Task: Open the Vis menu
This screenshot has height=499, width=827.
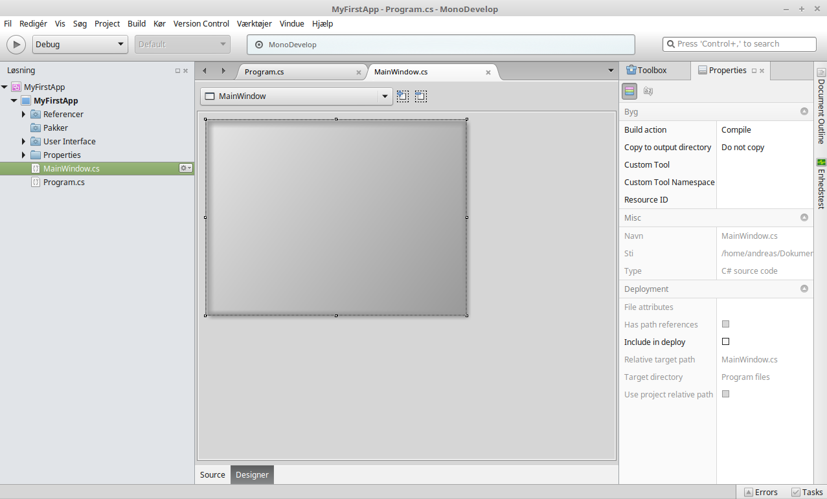Action: coord(60,23)
